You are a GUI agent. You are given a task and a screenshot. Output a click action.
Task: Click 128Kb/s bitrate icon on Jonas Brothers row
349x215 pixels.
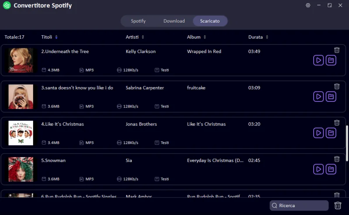coord(119,143)
